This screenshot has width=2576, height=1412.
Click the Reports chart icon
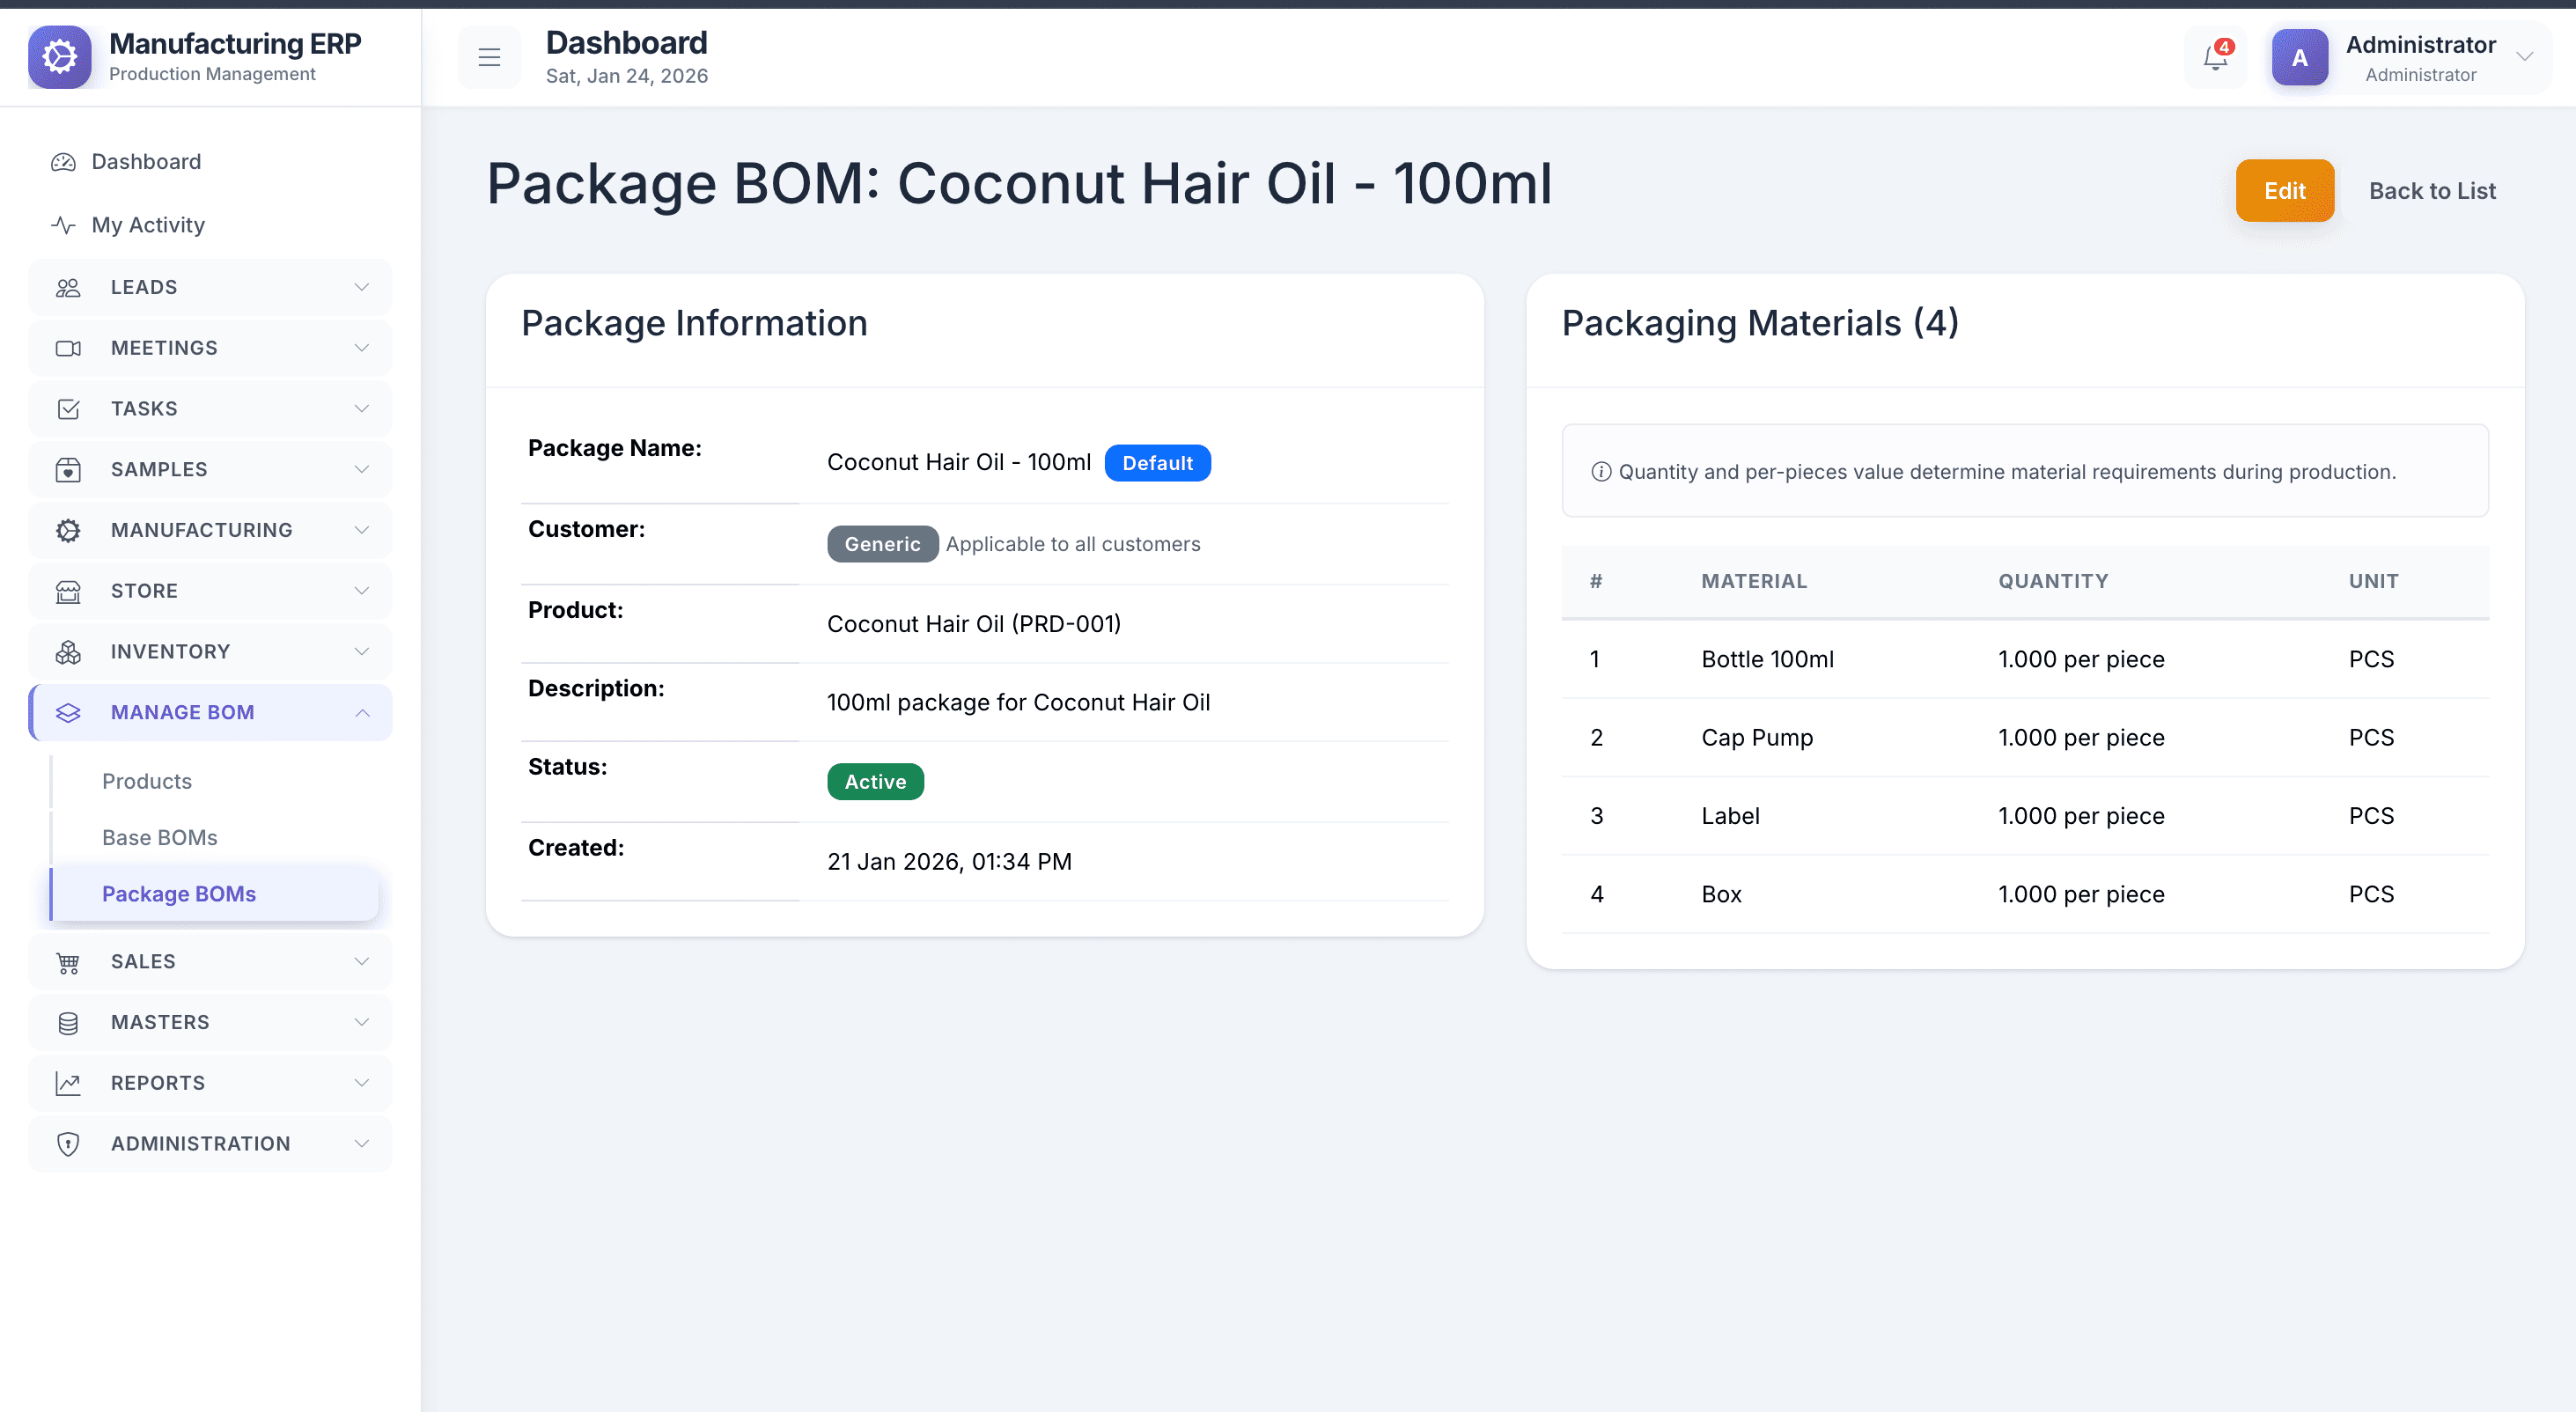point(68,1083)
